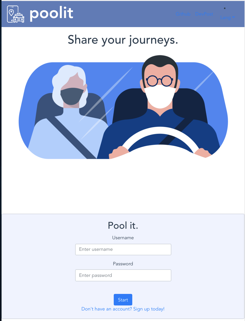245x321 pixels.
Task: Click the bullet dot above Lang
Action: coord(225,8)
